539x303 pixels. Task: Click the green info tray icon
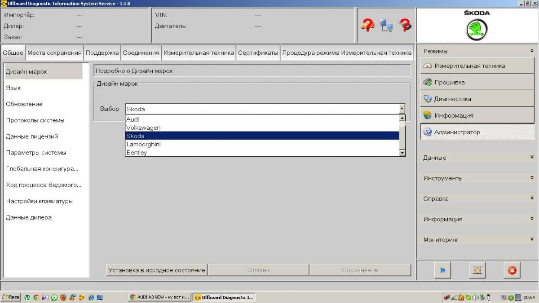coord(511,297)
